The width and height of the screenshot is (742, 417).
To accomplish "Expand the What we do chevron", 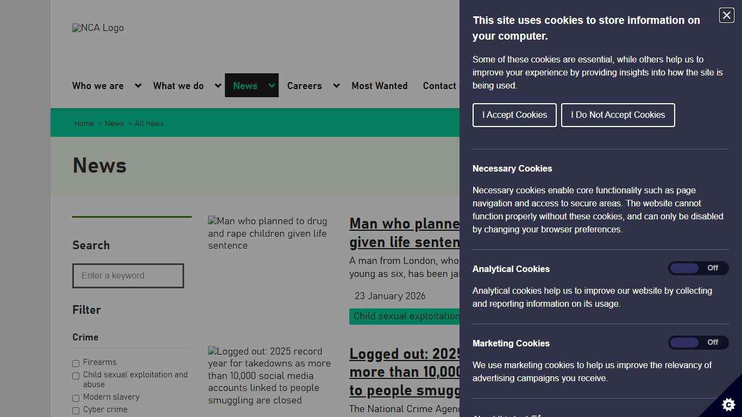I will (x=217, y=85).
